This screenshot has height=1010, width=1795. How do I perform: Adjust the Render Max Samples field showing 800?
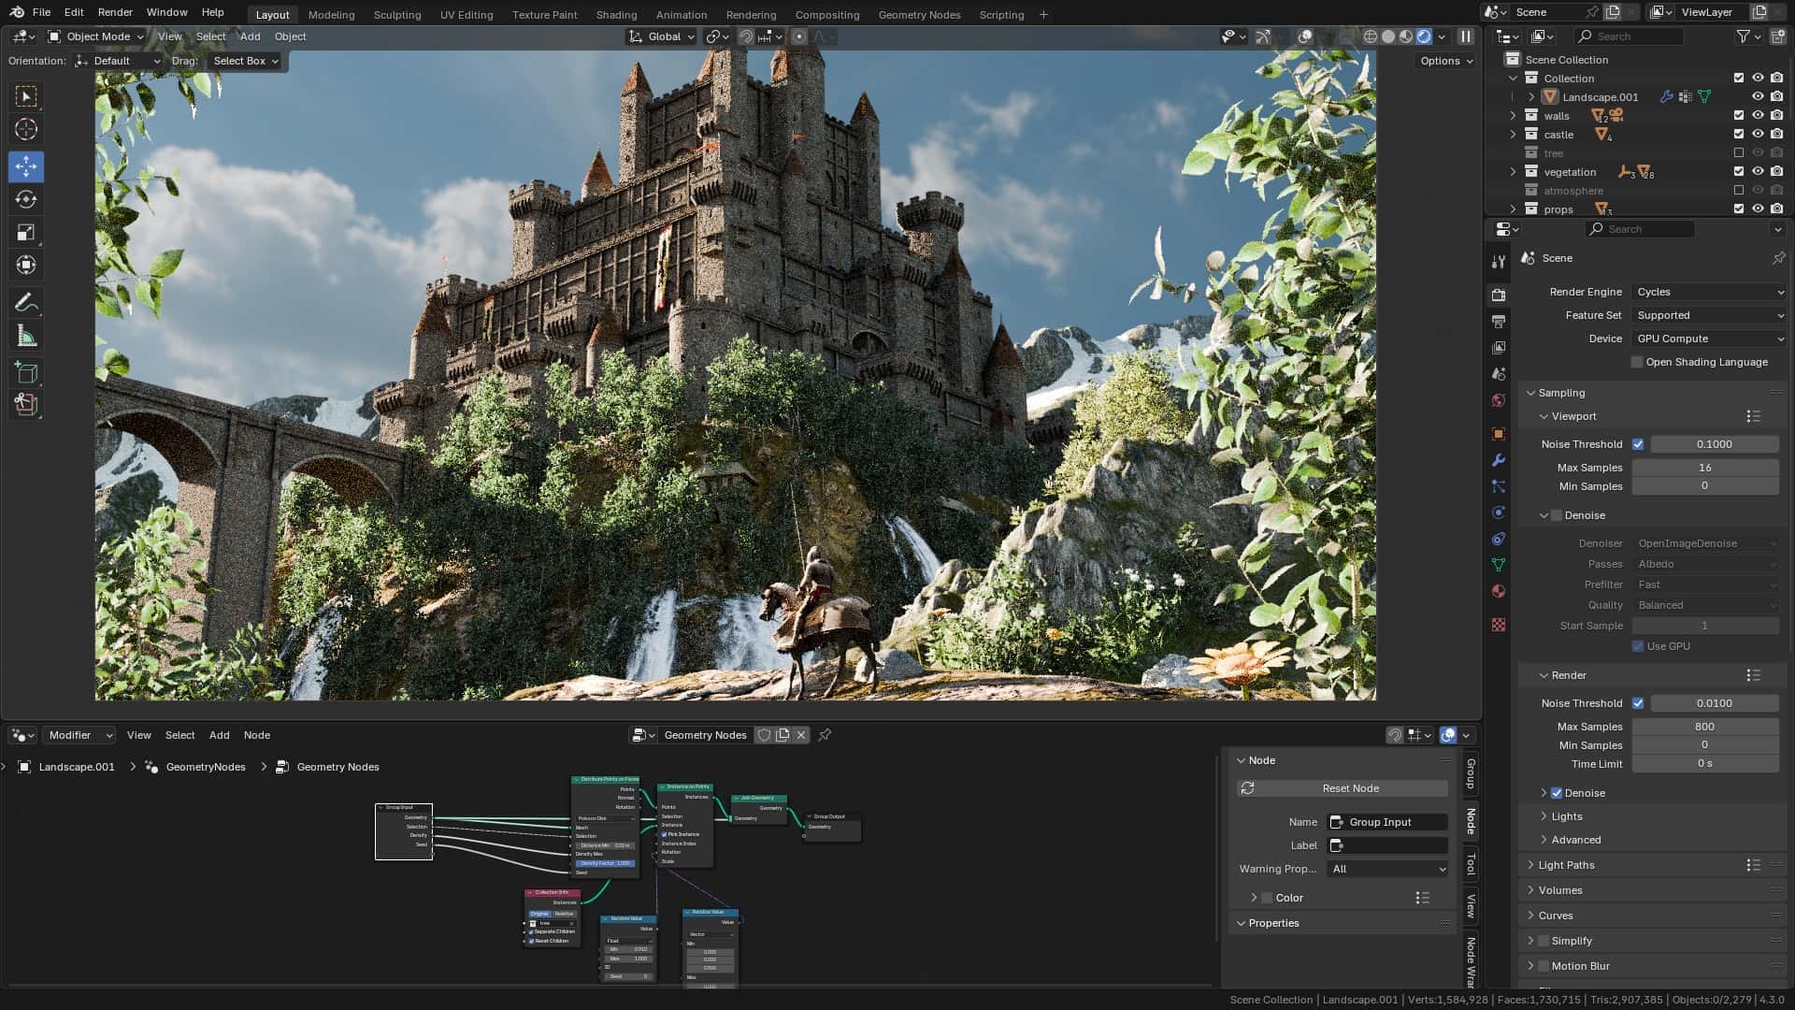click(1704, 727)
